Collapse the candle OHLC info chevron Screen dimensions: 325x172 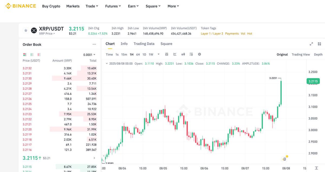(x=106, y=64)
